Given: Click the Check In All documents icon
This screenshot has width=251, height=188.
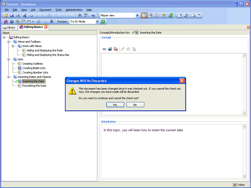Looking at the screenshot, I should click(186, 16).
